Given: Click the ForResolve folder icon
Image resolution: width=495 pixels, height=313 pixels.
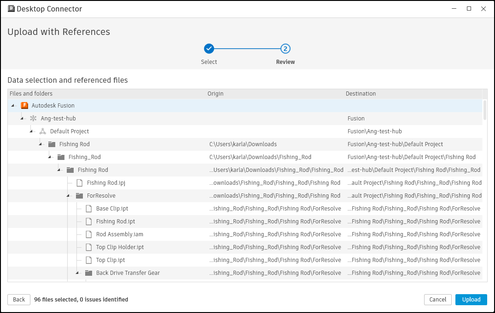Looking at the screenshot, I should [79, 195].
